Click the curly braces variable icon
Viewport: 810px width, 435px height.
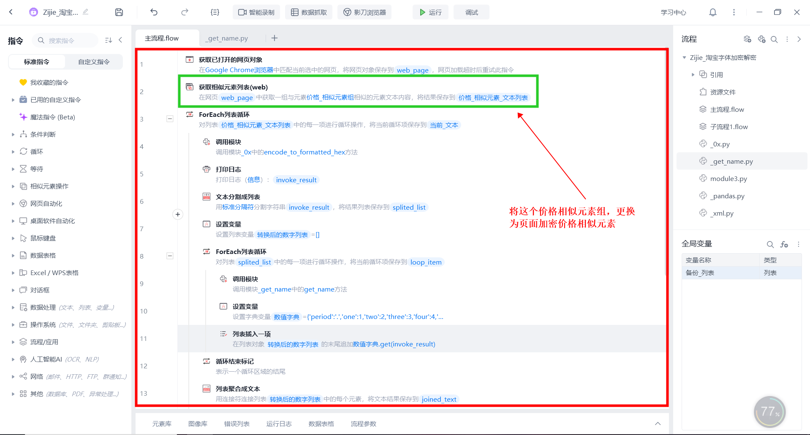pyautogui.click(x=215, y=12)
